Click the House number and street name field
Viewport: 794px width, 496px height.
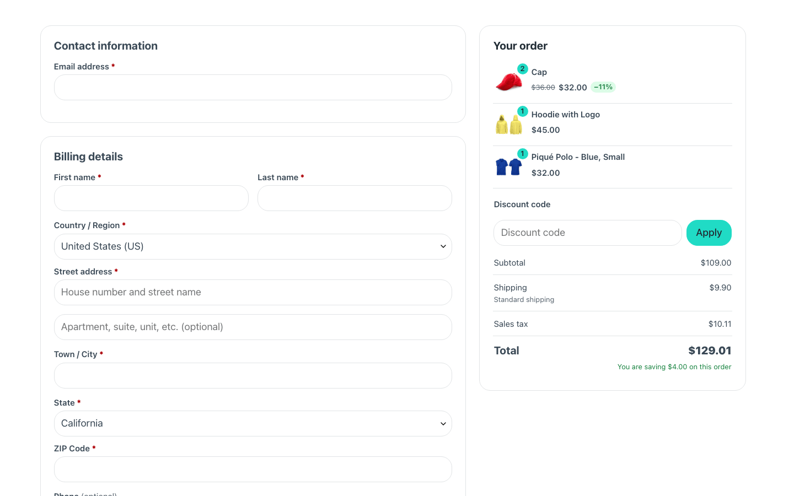(253, 292)
